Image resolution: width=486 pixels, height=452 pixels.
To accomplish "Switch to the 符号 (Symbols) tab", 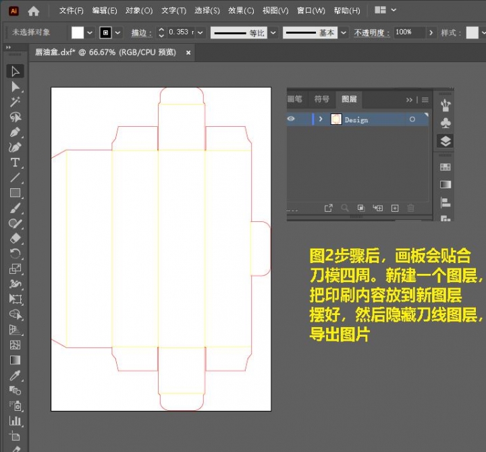I will [x=322, y=99].
